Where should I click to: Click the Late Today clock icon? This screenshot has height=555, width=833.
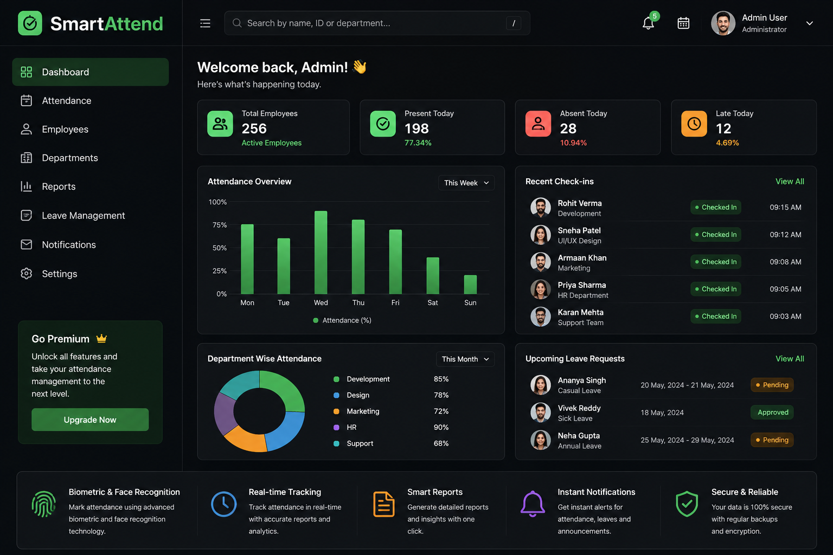[x=694, y=124]
